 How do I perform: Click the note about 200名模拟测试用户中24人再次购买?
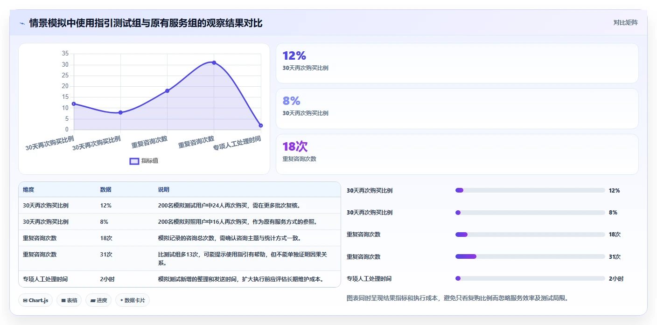[x=229, y=205]
